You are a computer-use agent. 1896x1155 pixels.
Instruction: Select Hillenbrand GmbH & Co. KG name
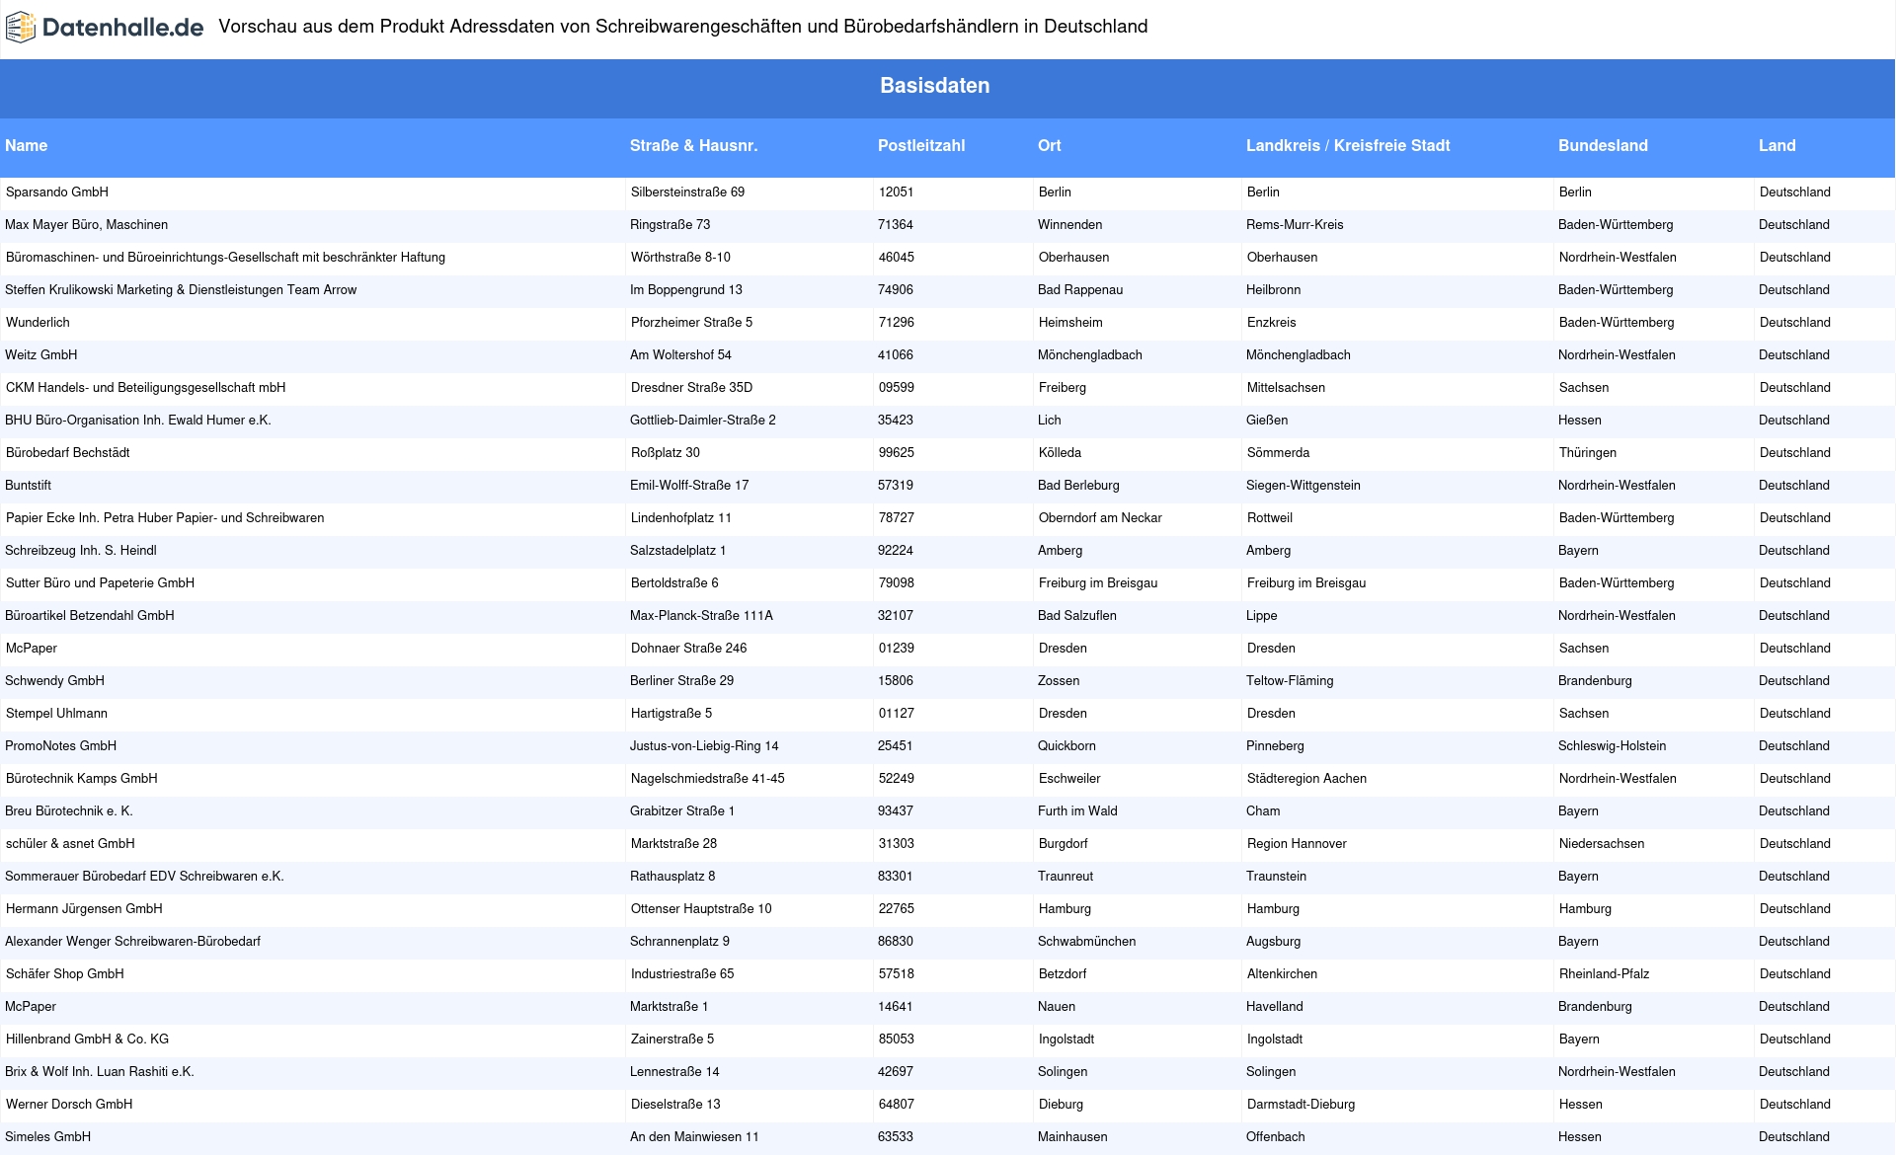click(87, 1039)
